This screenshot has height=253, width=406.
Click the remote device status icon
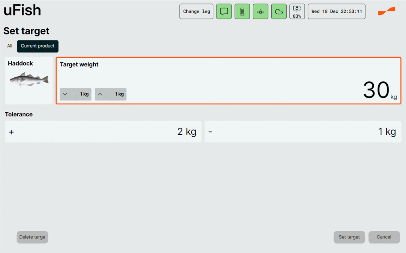(x=242, y=11)
